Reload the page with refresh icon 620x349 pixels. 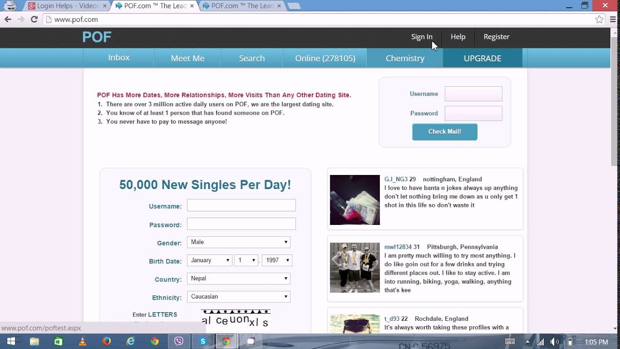pos(34,19)
